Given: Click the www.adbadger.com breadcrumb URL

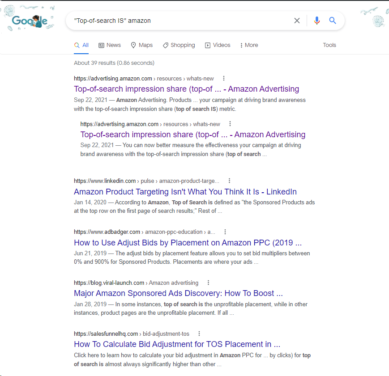Looking at the screenshot, I should point(145,232).
